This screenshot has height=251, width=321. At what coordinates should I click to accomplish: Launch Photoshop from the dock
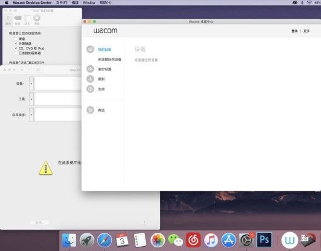264,240
